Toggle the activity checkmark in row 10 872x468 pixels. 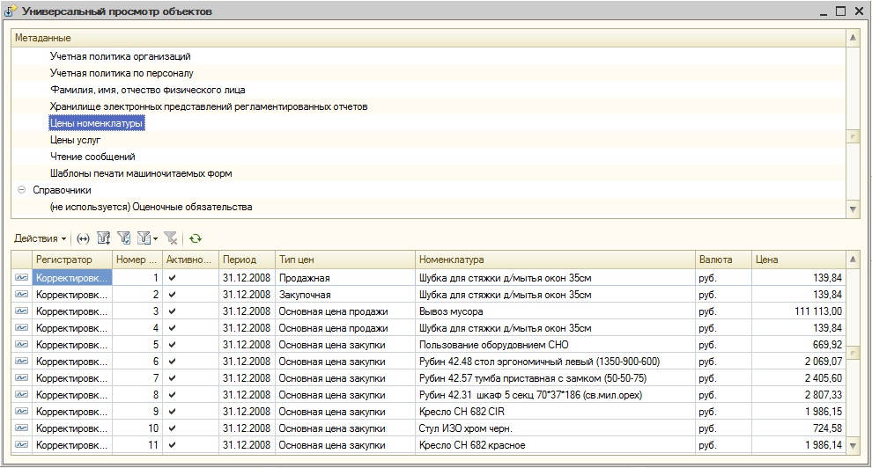tap(173, 428)
